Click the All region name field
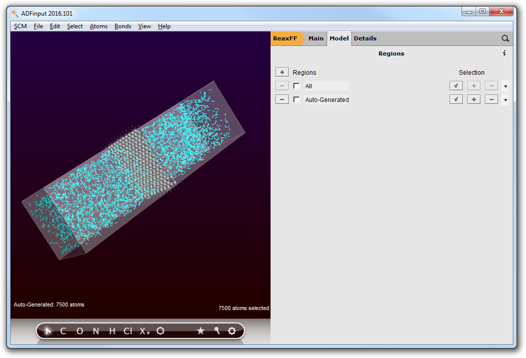This screenshot has height=358, width=526. [x=327, y=86]
